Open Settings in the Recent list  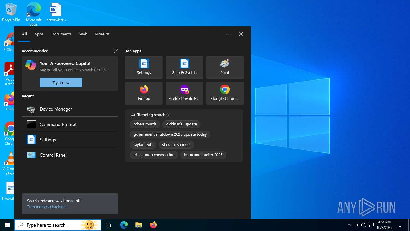pyautogui.click(x=70, y=140)
